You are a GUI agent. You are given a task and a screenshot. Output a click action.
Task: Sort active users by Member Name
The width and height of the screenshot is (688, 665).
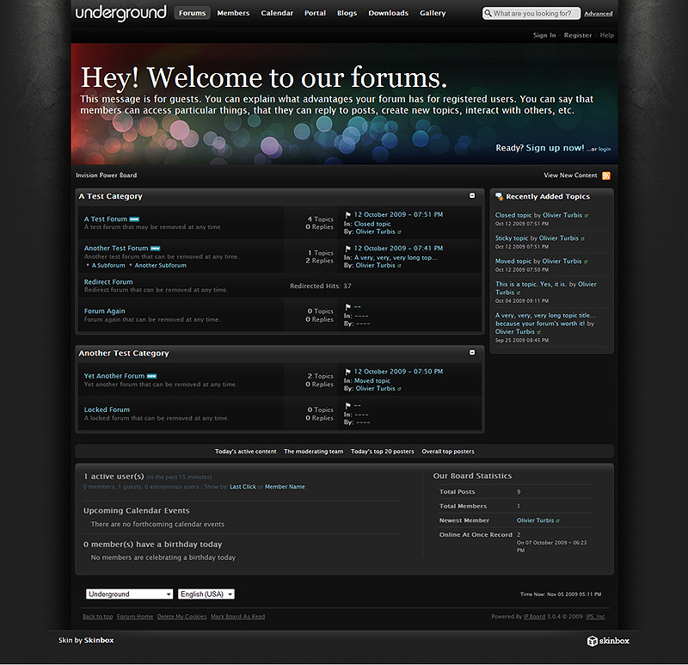pyautogui.click(x=285, y=487)
